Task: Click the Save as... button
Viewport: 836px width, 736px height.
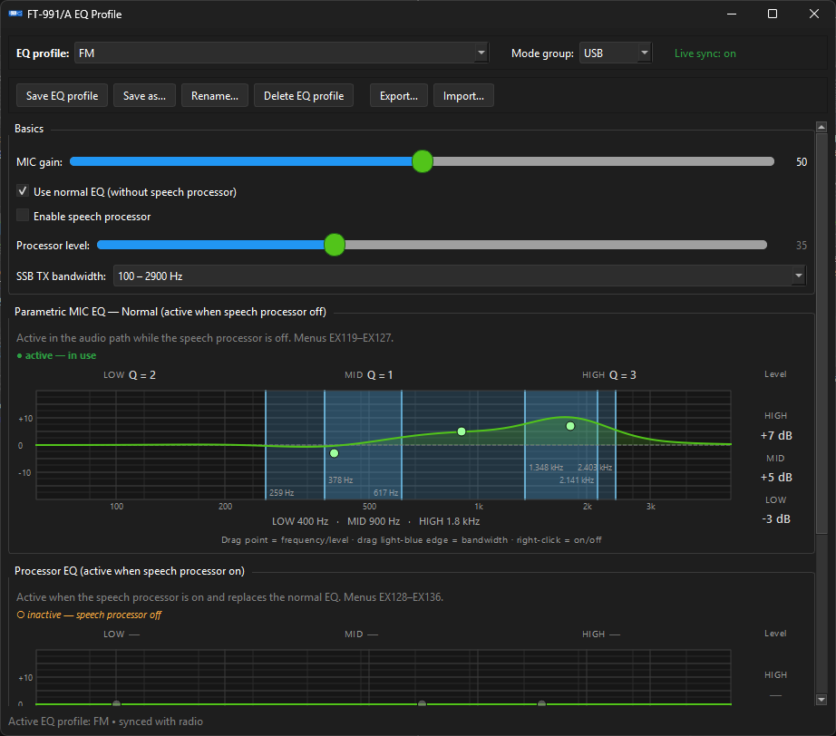Action: click(144, 96)
